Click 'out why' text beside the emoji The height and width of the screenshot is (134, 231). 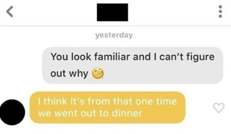point(69,74)
